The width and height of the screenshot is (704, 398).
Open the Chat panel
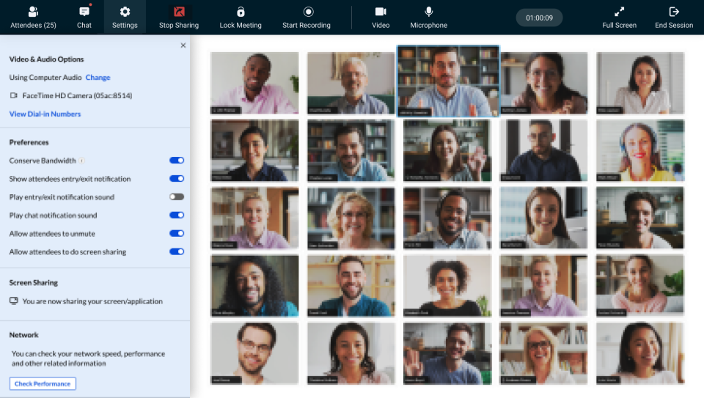(x=84, y=18)
